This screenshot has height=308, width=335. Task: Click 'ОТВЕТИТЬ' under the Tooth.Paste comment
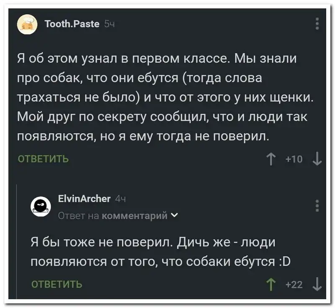click(43, 159)
